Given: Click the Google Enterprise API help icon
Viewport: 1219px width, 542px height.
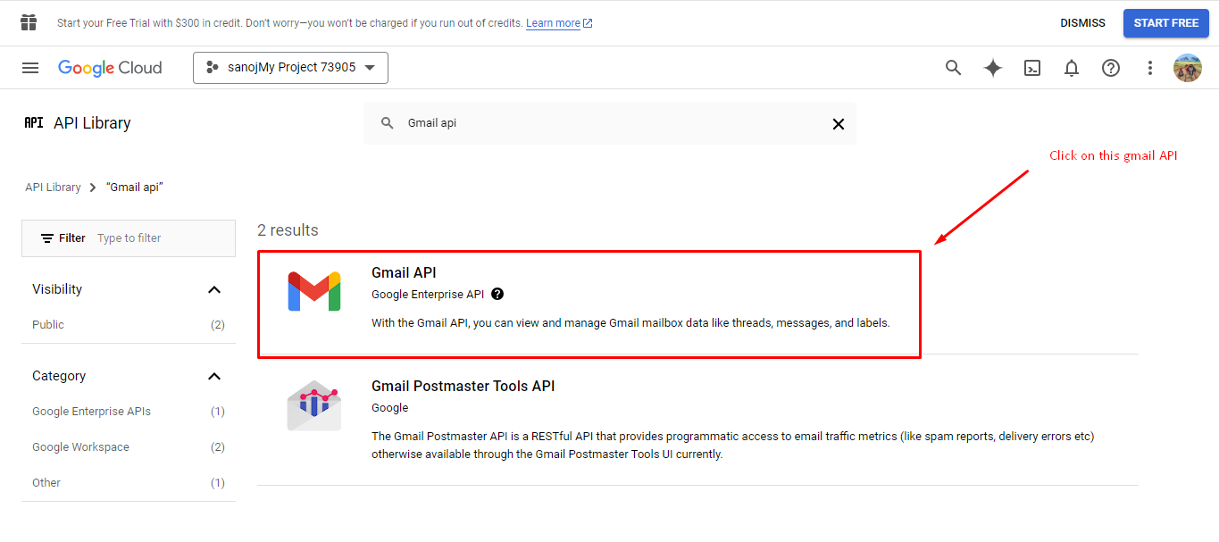Looking at the screenshot, I should 497,294.
